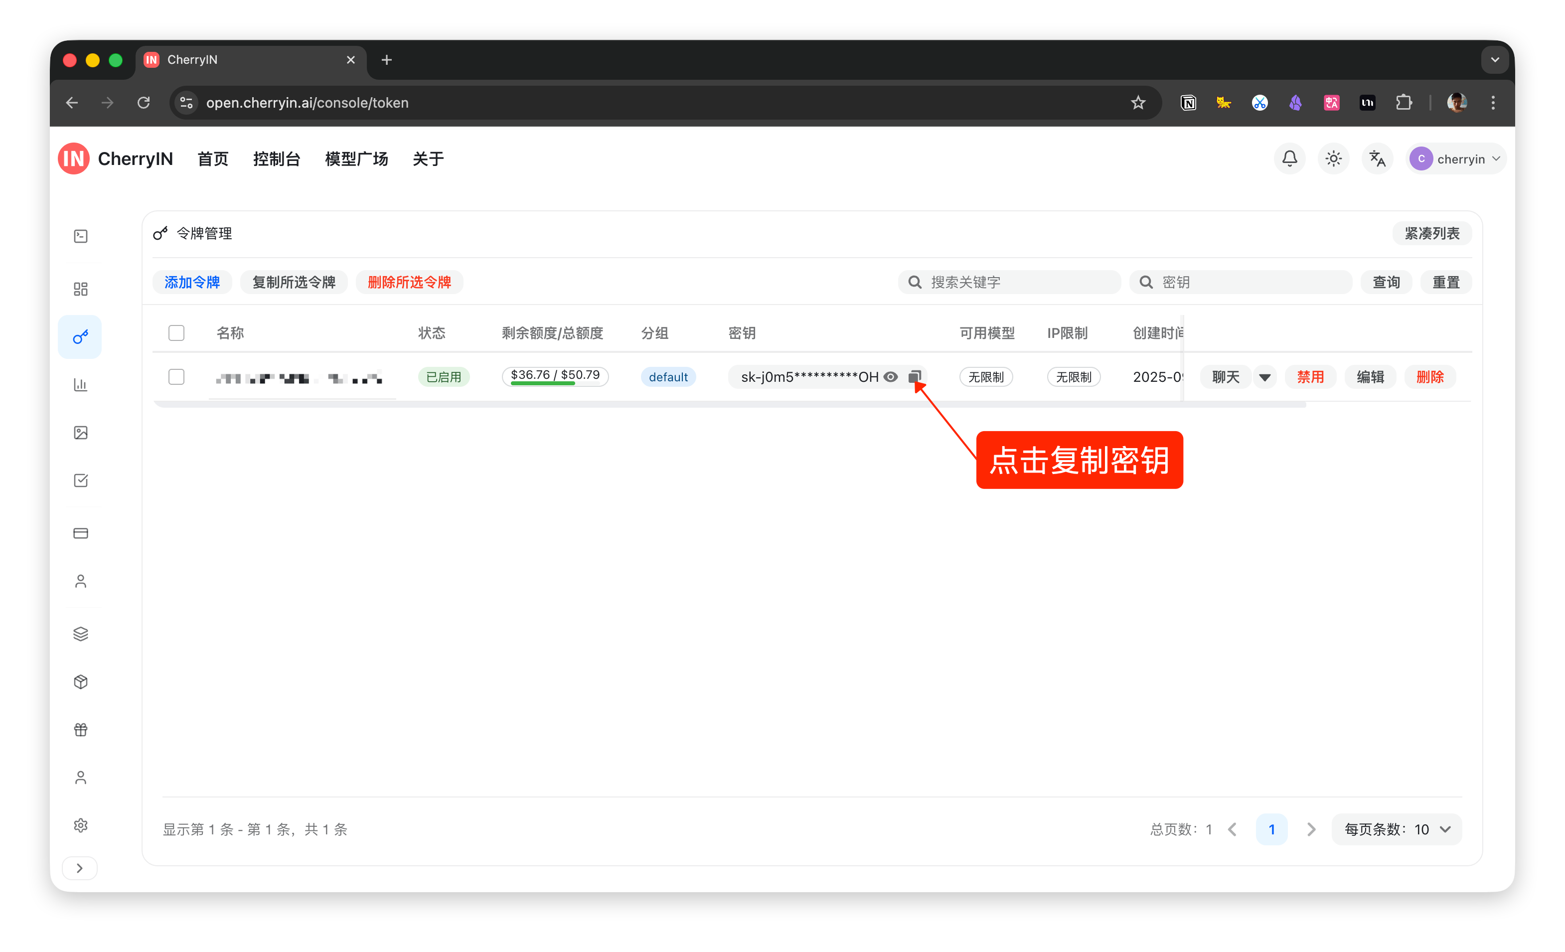Viewport: 1565px width, 952px height.
Task: Click the 添加令牌 button
Action: coord(192,282)
